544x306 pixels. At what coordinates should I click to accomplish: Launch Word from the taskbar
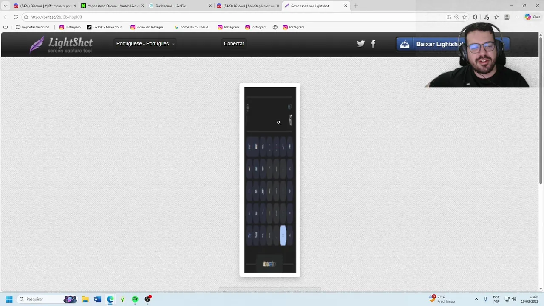pyautogui.click(x=97, y=299)
